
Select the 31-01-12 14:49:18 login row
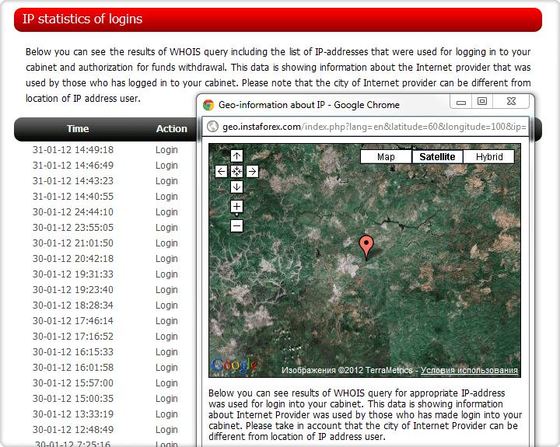click(x=73, y=150)
